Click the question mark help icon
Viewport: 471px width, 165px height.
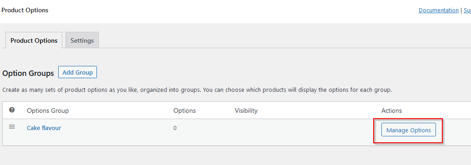12,110
